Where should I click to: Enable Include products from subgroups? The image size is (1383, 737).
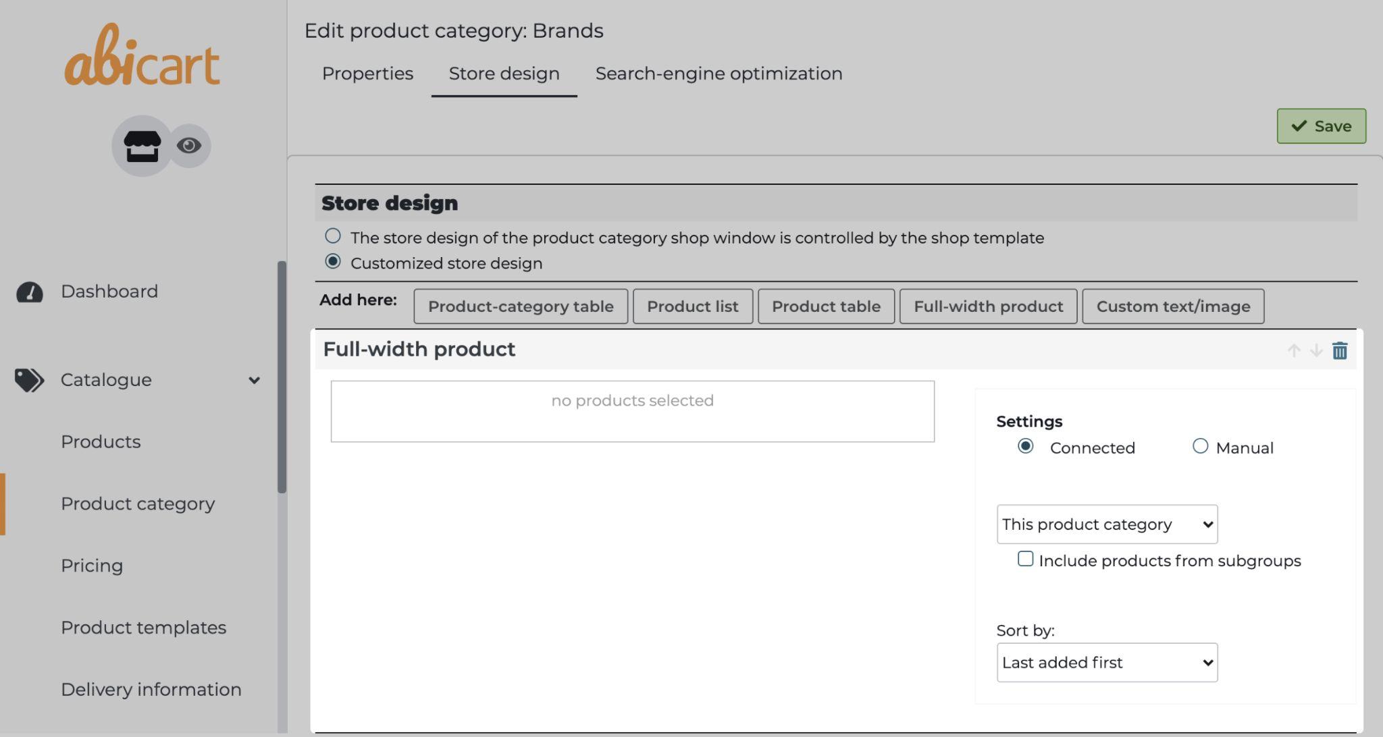1025,559
